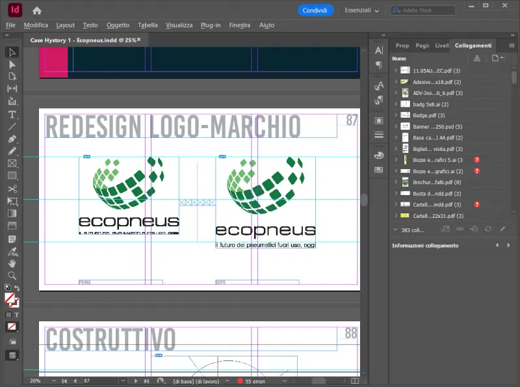This screenshot has width=520, height=387.
Task: Select the Gradient Swatch tool
Action: (x=12, y=213)
